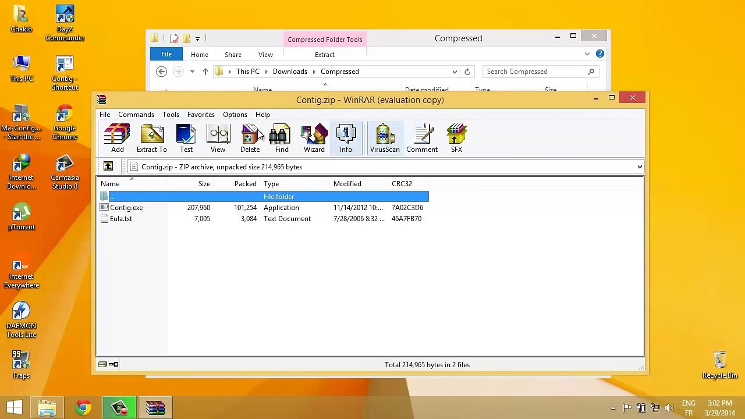Show hidden system tray icons
Screen dimensions: 745x419
pyautogui.click(x=613, y=408)
